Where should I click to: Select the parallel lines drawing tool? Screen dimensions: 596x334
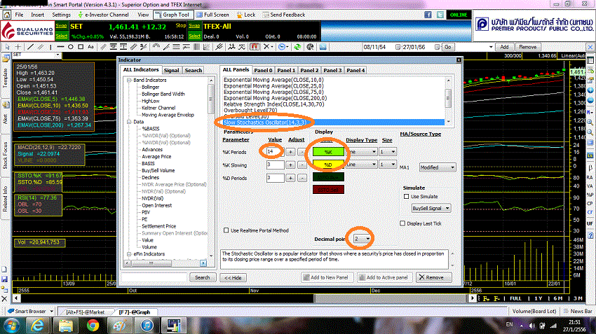40,47
